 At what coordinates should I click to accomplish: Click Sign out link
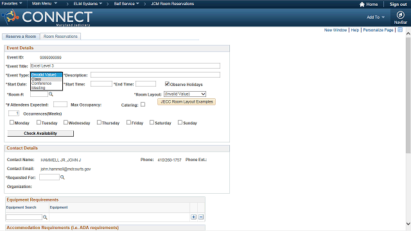[398, 4]
